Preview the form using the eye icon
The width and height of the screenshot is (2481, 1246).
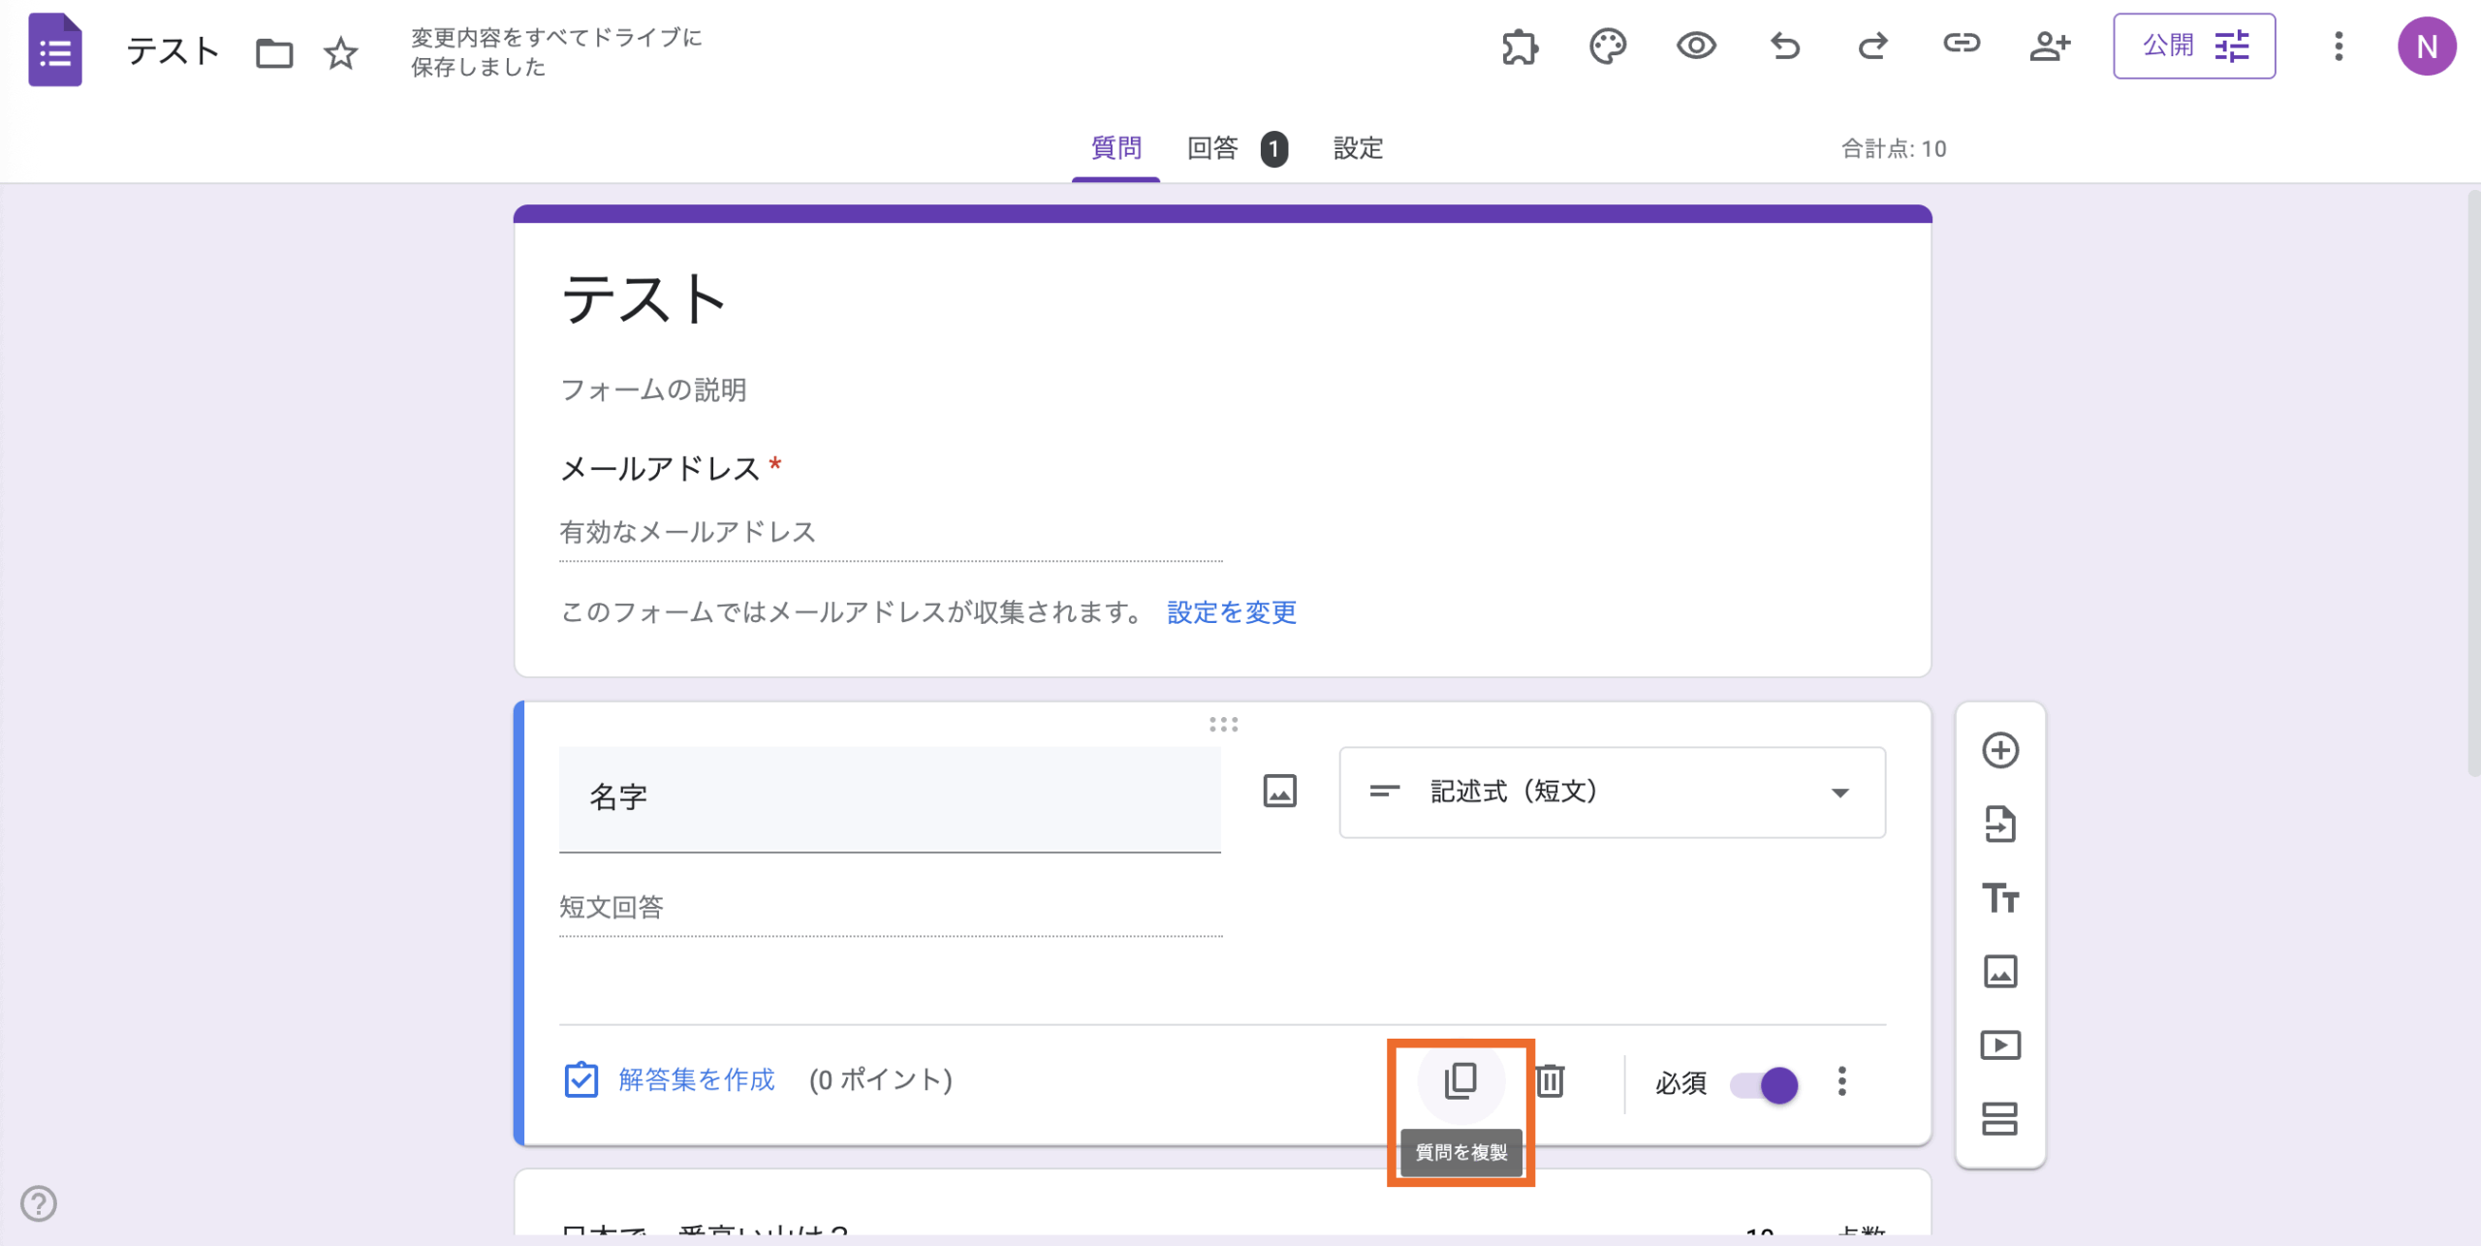[1694, 47]
